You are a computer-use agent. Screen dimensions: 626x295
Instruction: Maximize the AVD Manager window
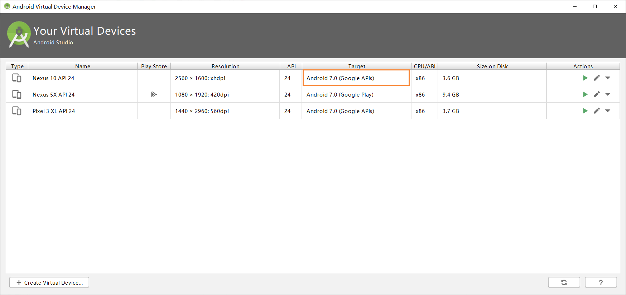595,6
